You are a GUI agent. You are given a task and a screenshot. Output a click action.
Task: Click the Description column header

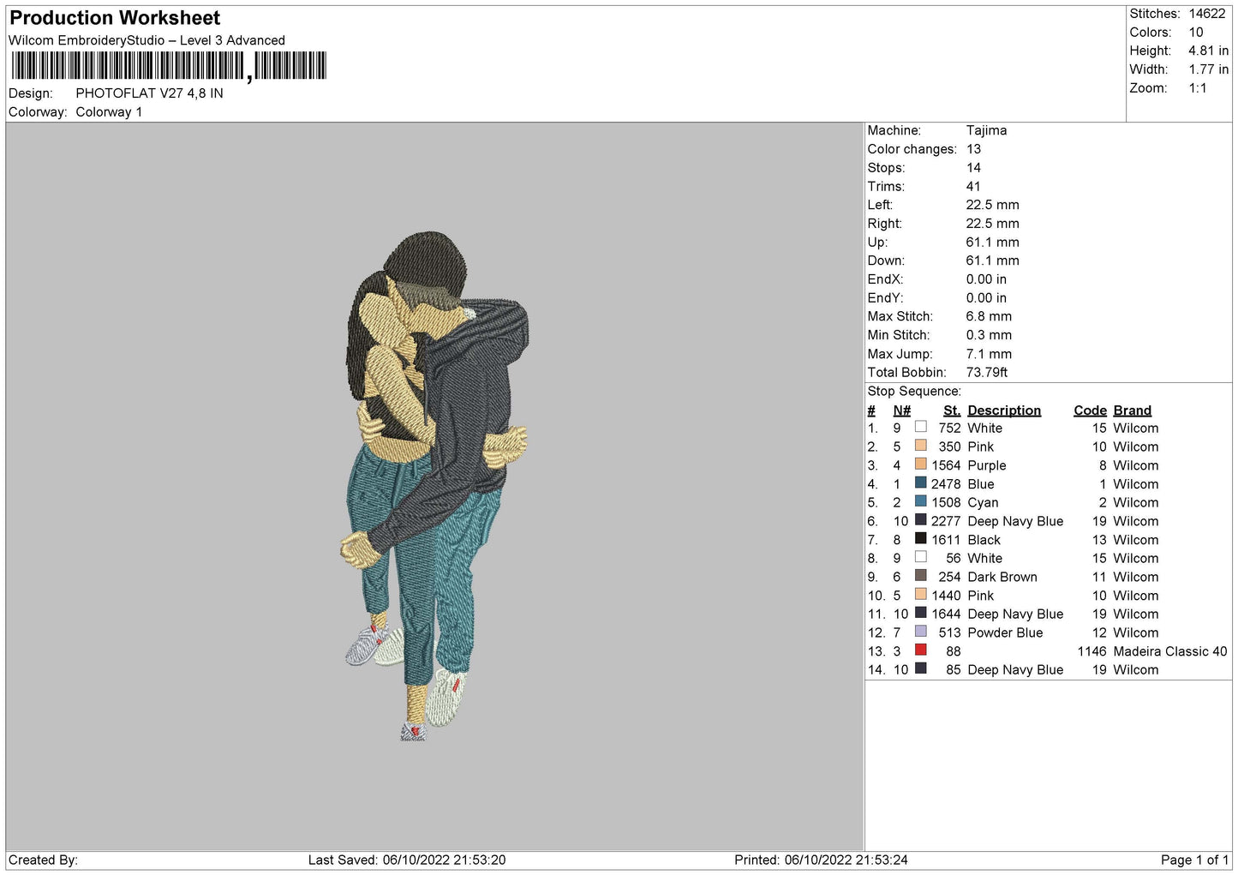[1004, 411]
